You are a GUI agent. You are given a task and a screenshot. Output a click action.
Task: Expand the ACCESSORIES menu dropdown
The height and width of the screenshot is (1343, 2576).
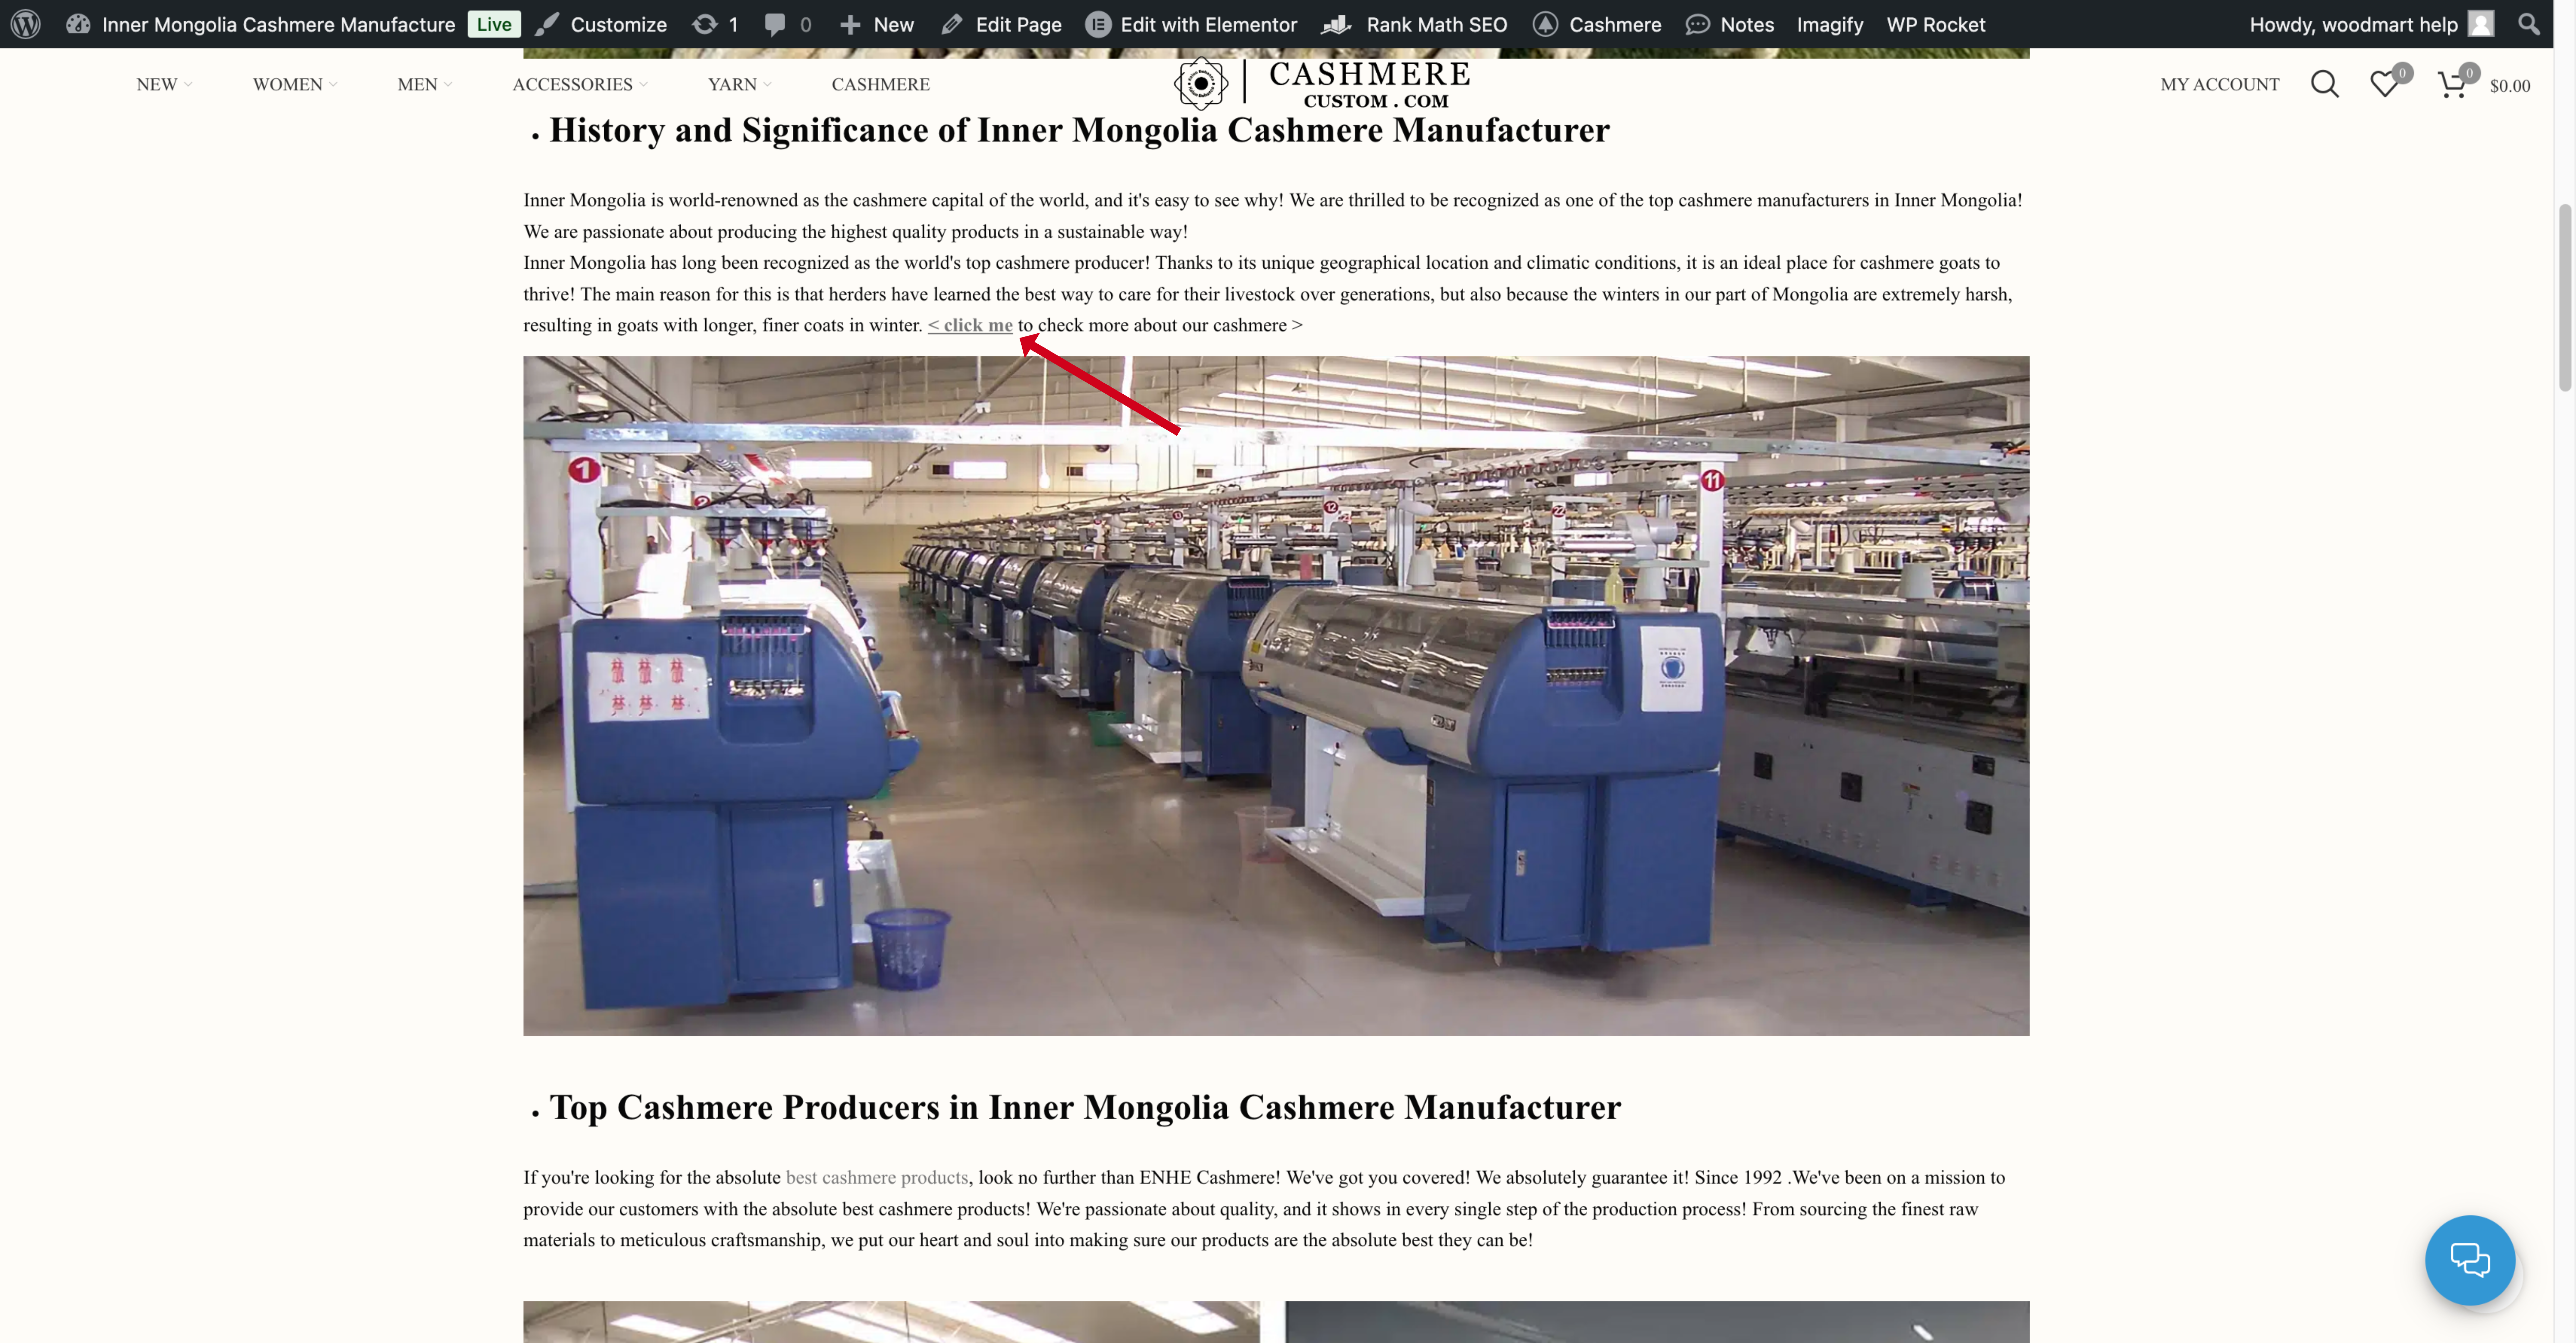point(580,85)
